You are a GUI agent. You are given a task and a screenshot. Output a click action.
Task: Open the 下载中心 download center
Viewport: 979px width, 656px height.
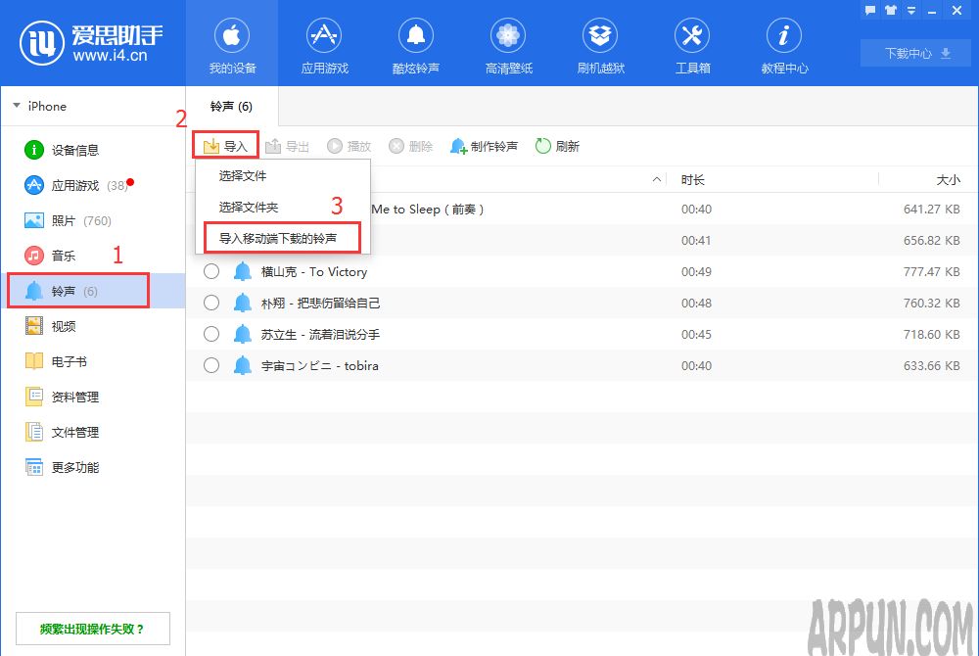[914, 54]
